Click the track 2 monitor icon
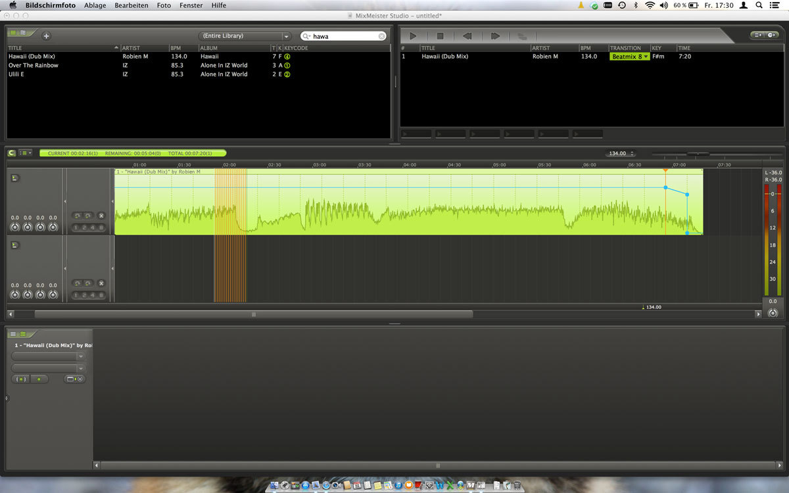Image resolution: width=789 pixels, height=493 pixels. coord(14,245)
